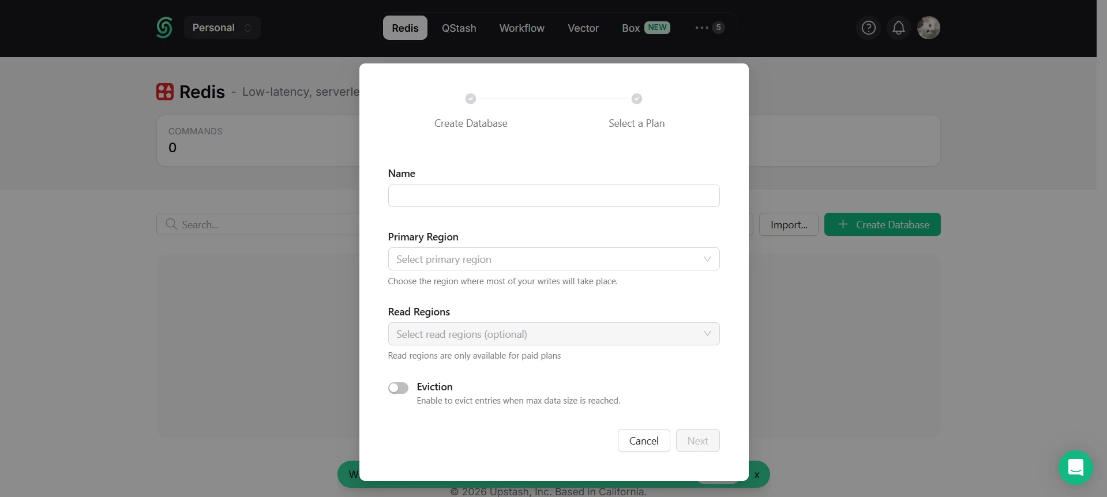Image resolution: width=1107 pixels, height=497 pixels.
Task: Open more products ellipsis menu
Action: (x=710, y=28)
